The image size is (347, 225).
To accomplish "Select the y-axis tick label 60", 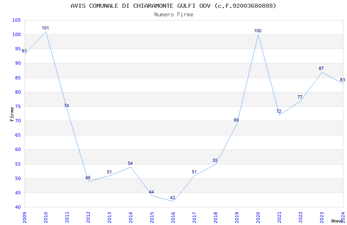I will tap(18, 150).
